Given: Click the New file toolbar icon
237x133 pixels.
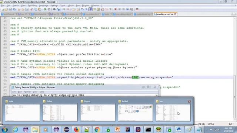Looking at the screenshot, I should pos(3,9).
